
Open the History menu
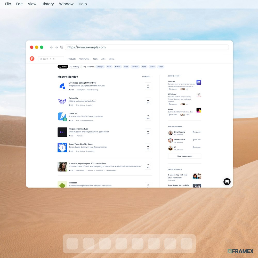47,4
